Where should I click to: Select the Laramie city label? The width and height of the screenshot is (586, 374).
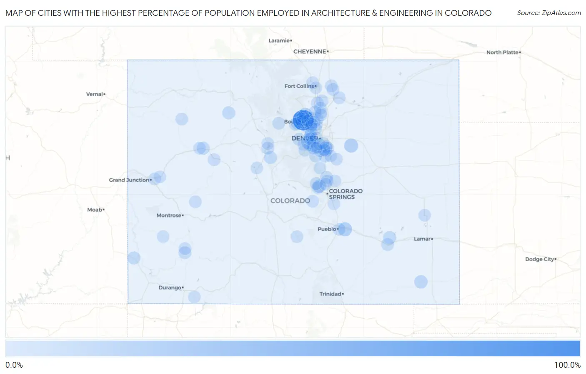pyautogui.click(x=280, y=40)
